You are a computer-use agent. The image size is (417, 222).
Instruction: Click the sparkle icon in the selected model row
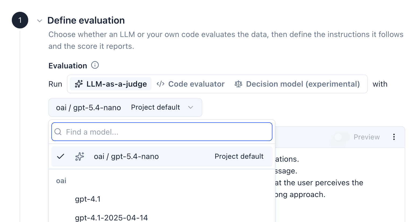pyautogui.click(x=80, y=156)
